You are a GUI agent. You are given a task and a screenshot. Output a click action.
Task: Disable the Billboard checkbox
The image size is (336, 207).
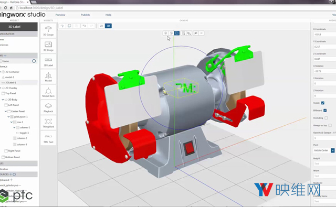(325, 111)
